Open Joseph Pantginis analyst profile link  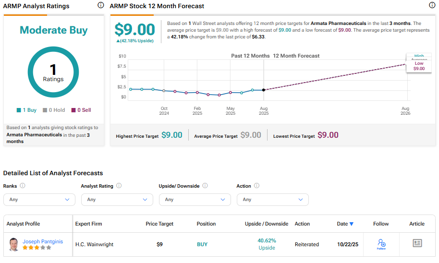(43, 241)
